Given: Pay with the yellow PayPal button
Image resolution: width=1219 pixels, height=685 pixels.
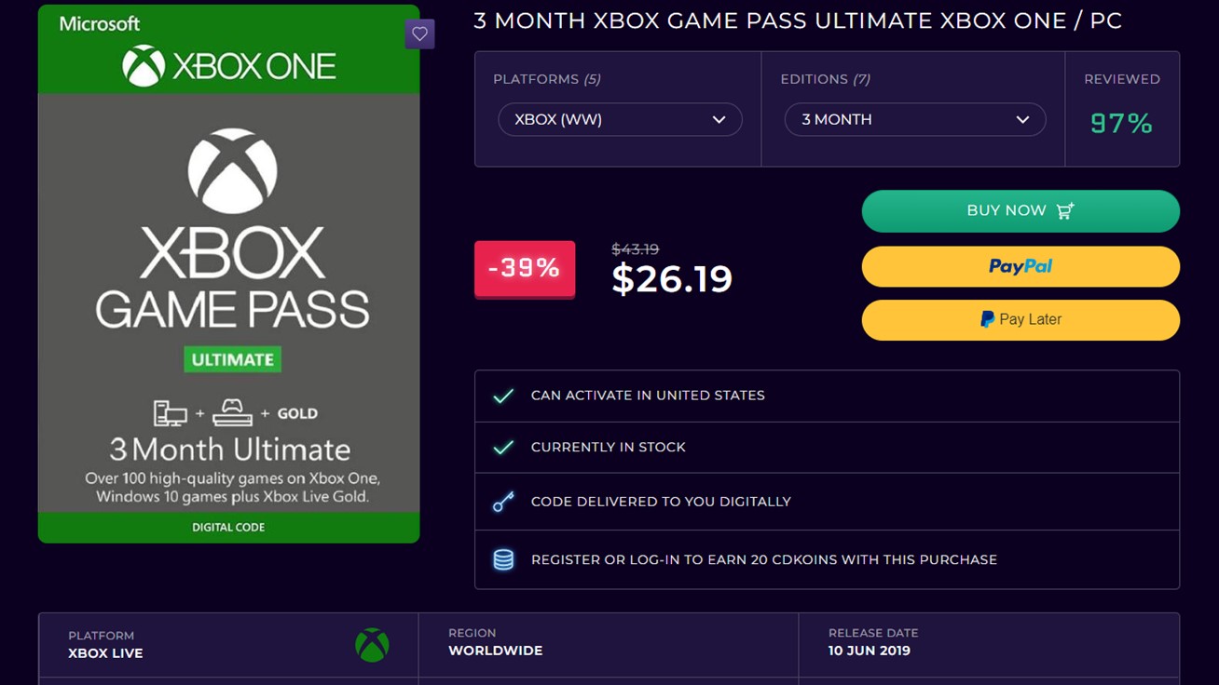Looking at the screenshot, I should click(1020, 266).
